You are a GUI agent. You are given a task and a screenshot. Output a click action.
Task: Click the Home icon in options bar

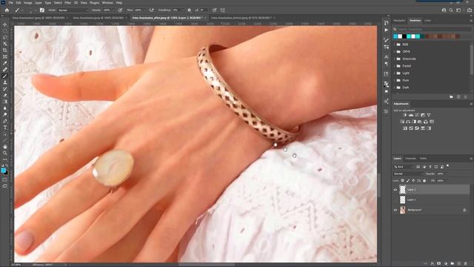pos(7,10)
